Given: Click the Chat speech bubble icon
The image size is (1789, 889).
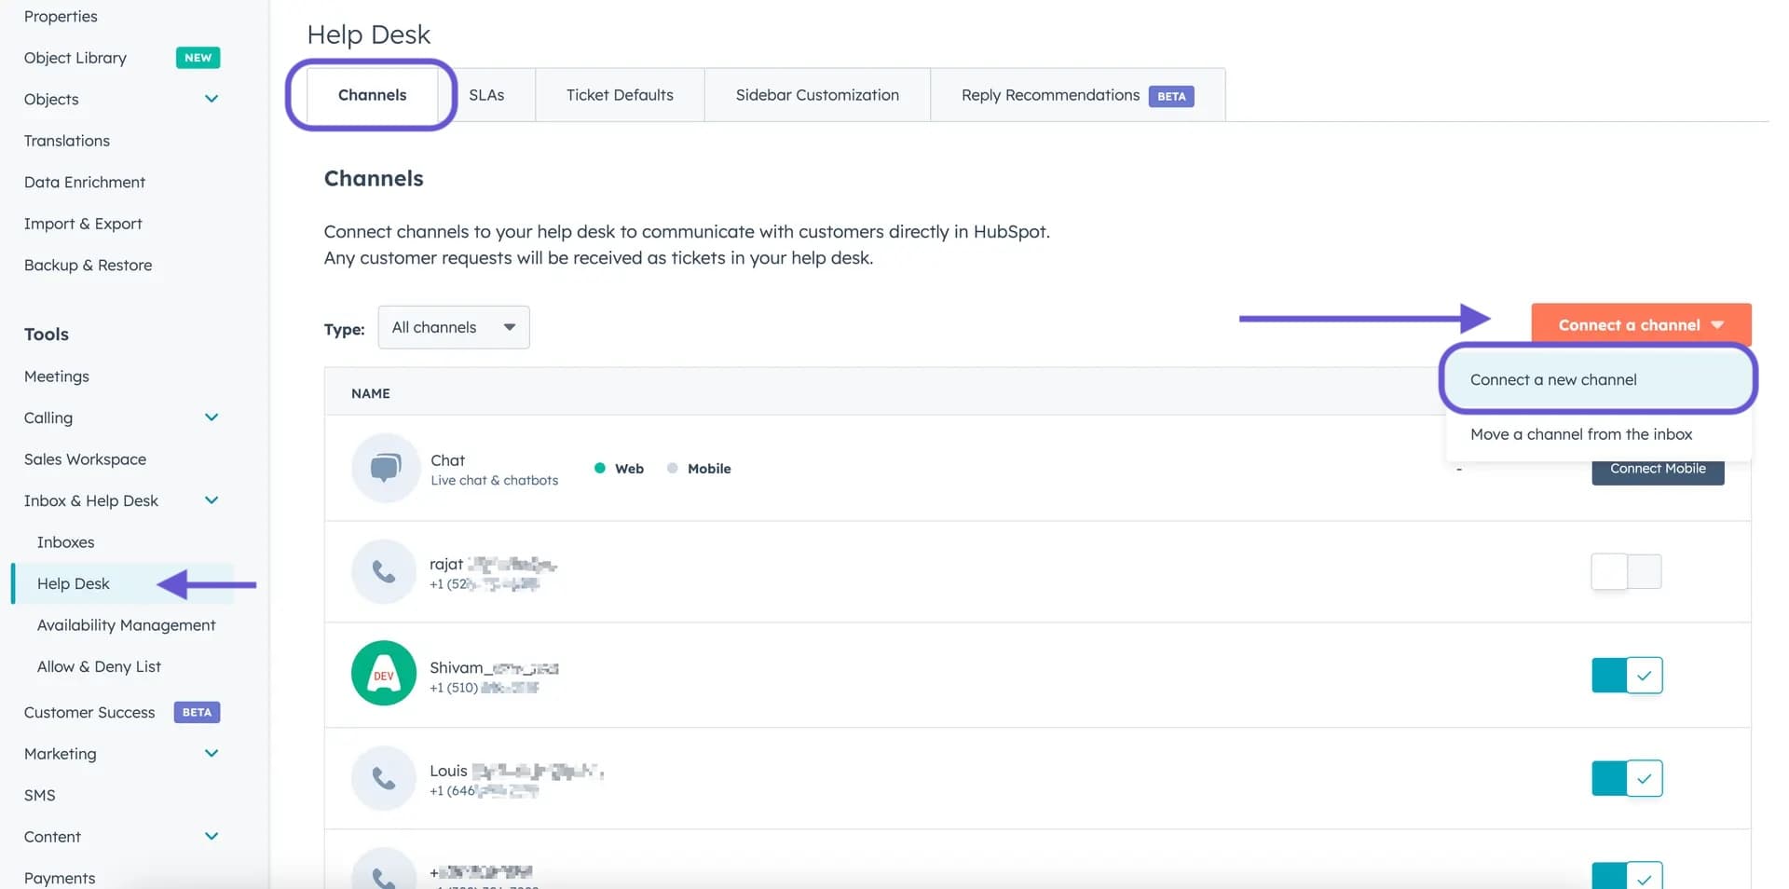Looking at the screenshot, I should tap(385, 468).
